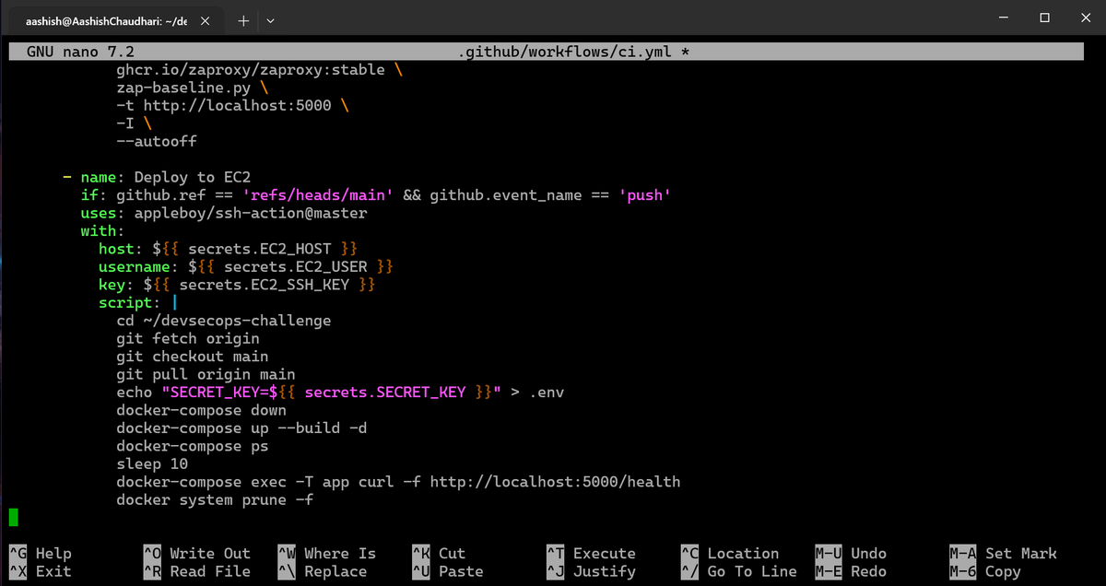The image size is (1106, 586).
Task: Click the ^J Justify shortcut
Action: [591, 571]
